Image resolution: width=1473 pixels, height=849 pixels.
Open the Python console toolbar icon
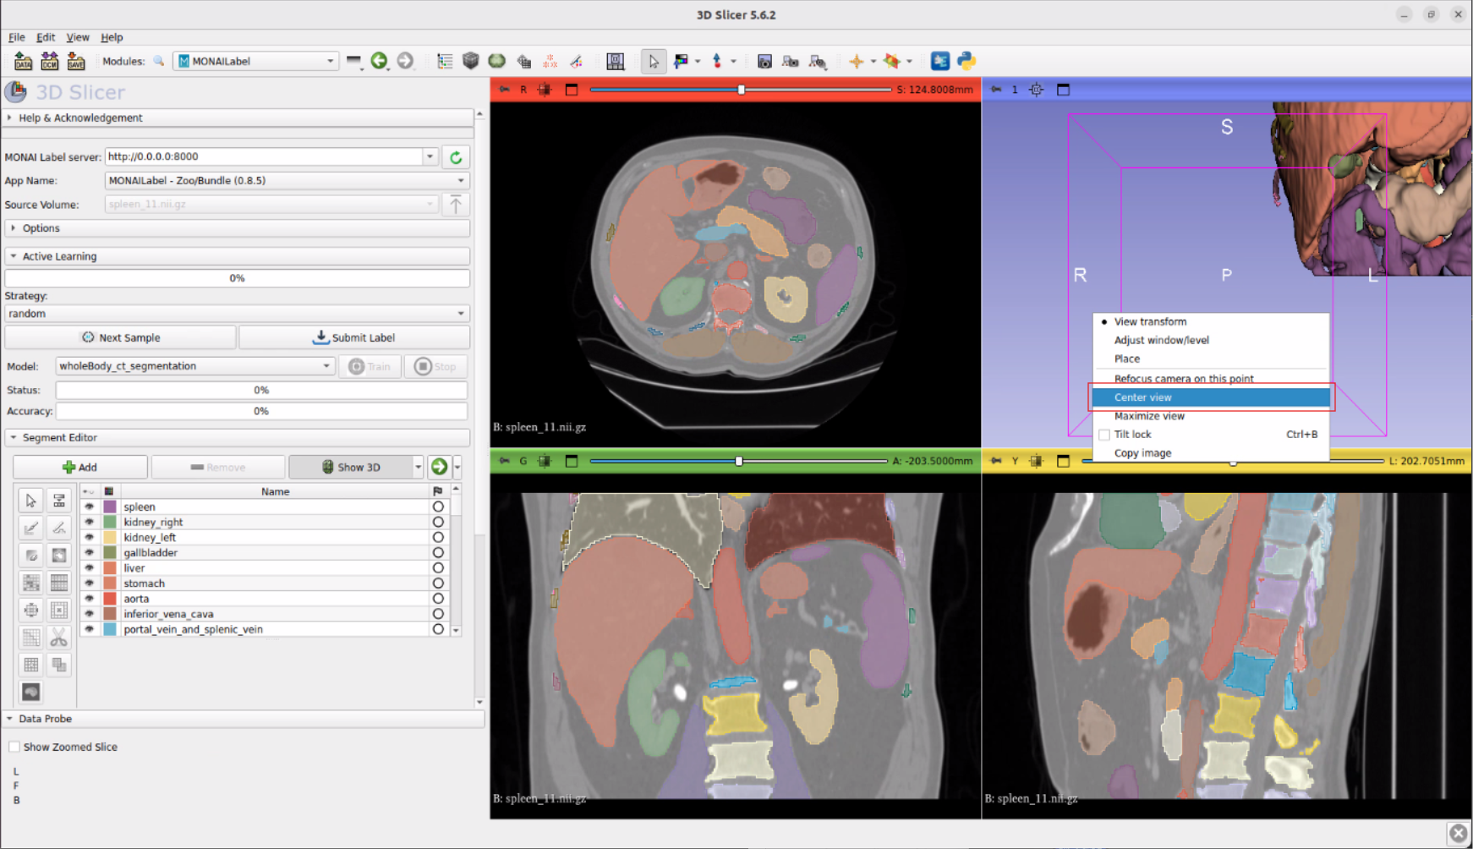coord(966,61)
